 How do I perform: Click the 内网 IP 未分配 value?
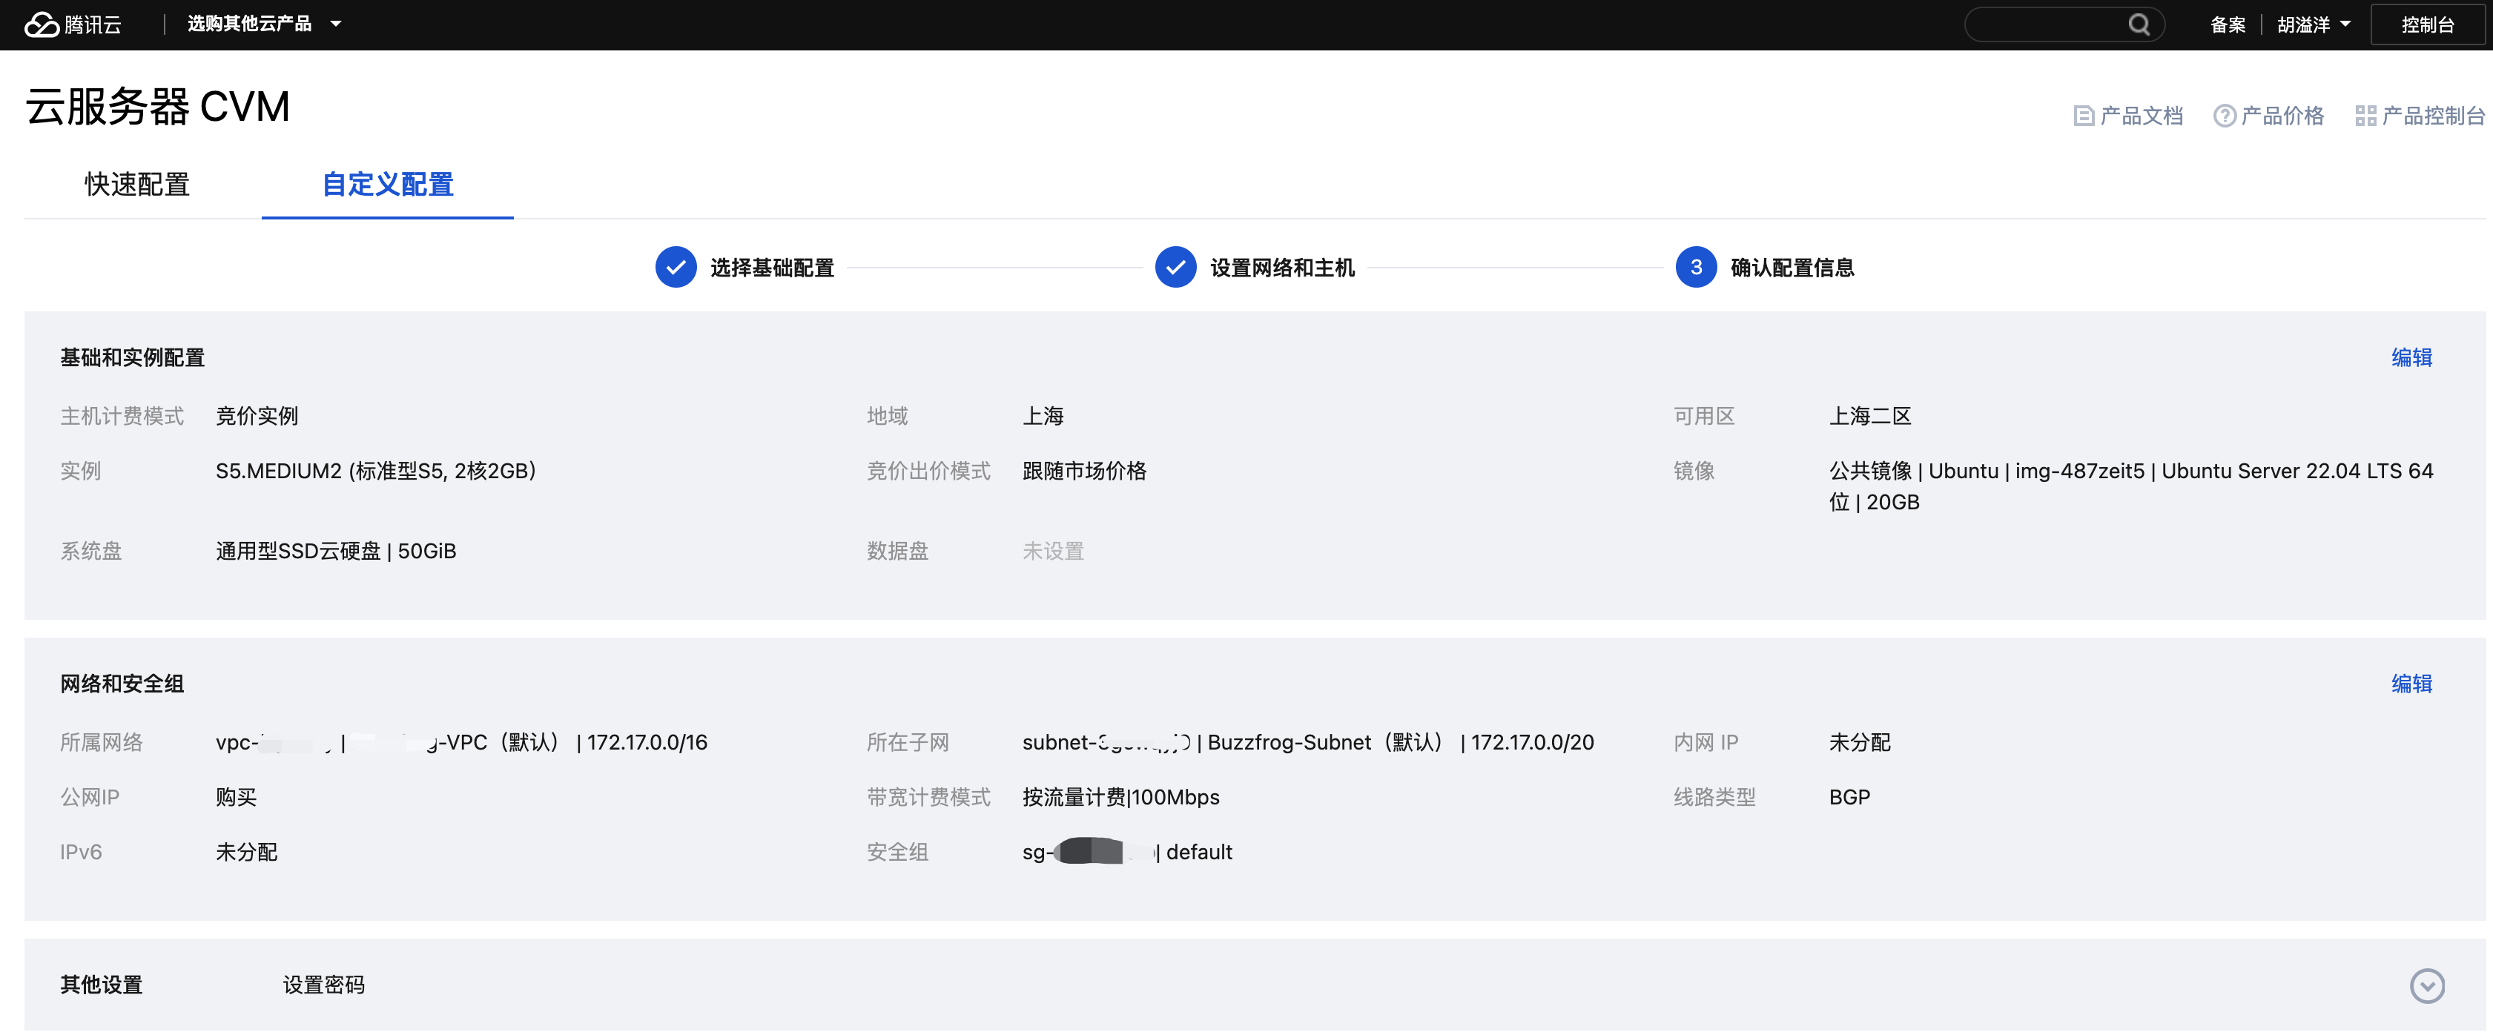1859,742
